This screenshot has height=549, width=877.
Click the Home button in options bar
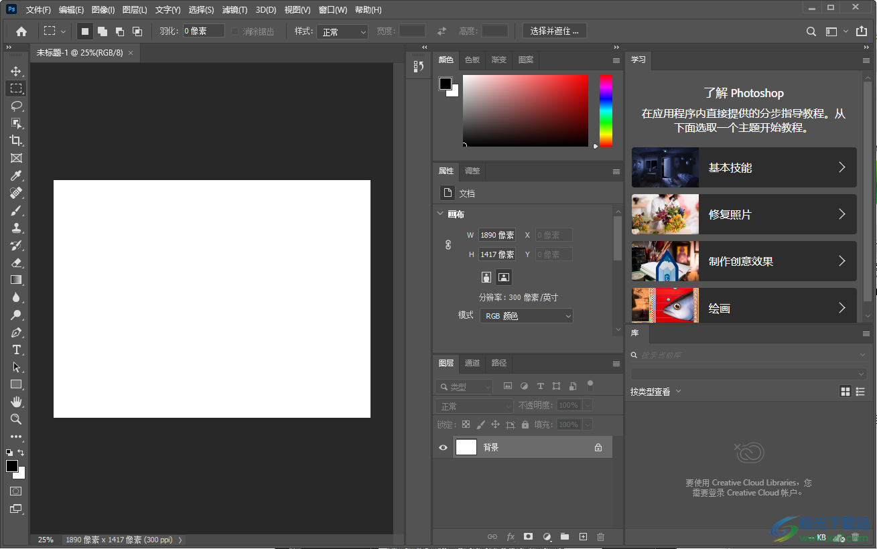[21, 31]
